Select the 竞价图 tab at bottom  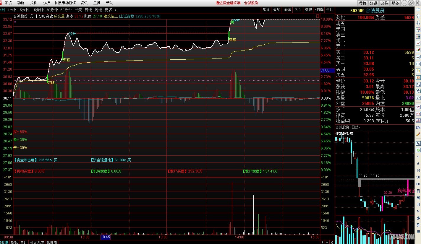(52, 242)
